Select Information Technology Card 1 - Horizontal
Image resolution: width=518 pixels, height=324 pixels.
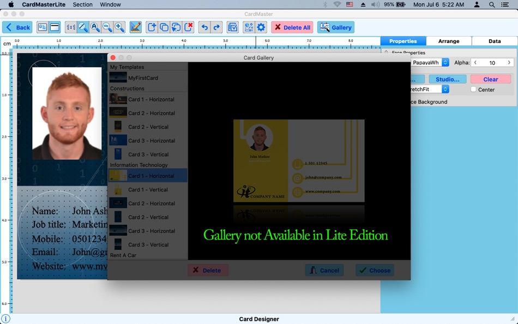(x=148, y=176)
